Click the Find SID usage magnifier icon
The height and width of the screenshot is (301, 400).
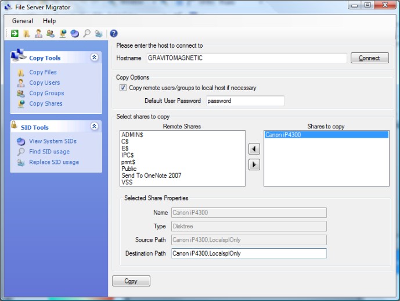pos(87,34)
